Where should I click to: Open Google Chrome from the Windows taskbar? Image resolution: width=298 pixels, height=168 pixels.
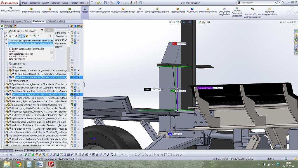click(x=18, y=164)
